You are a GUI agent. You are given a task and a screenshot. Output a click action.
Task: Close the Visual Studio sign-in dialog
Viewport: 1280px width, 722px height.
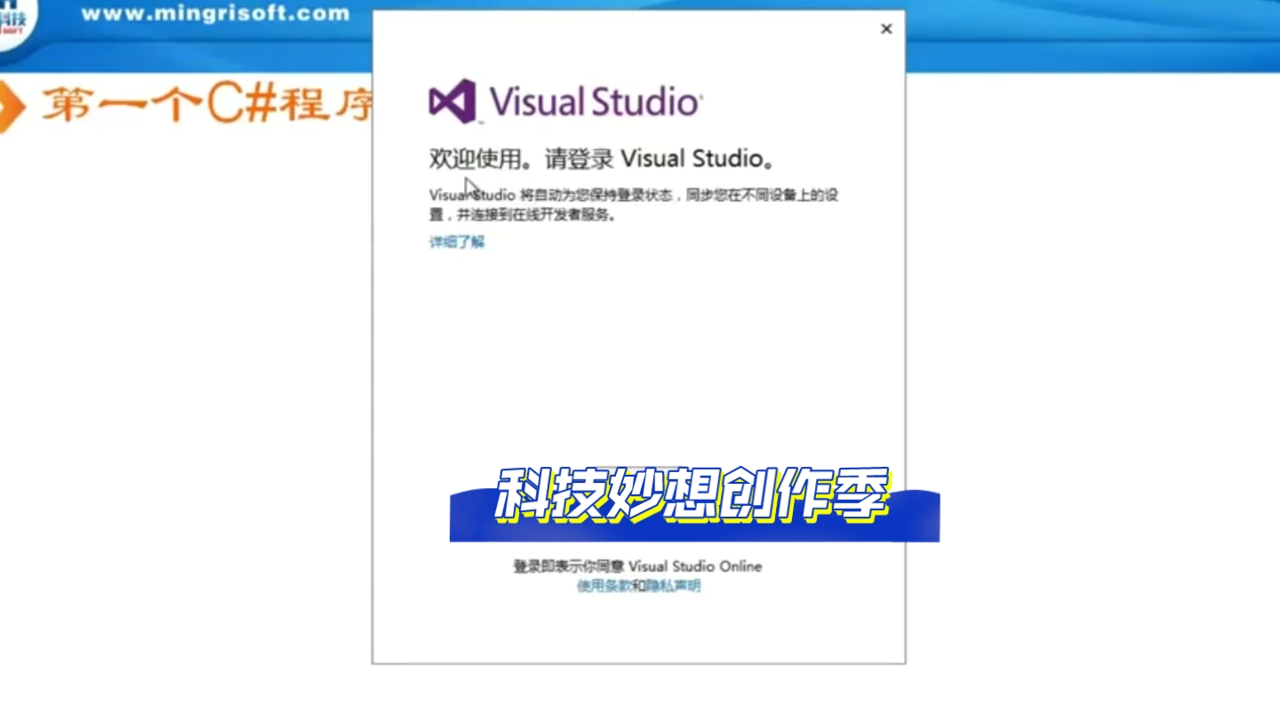(x=886, y=29)
